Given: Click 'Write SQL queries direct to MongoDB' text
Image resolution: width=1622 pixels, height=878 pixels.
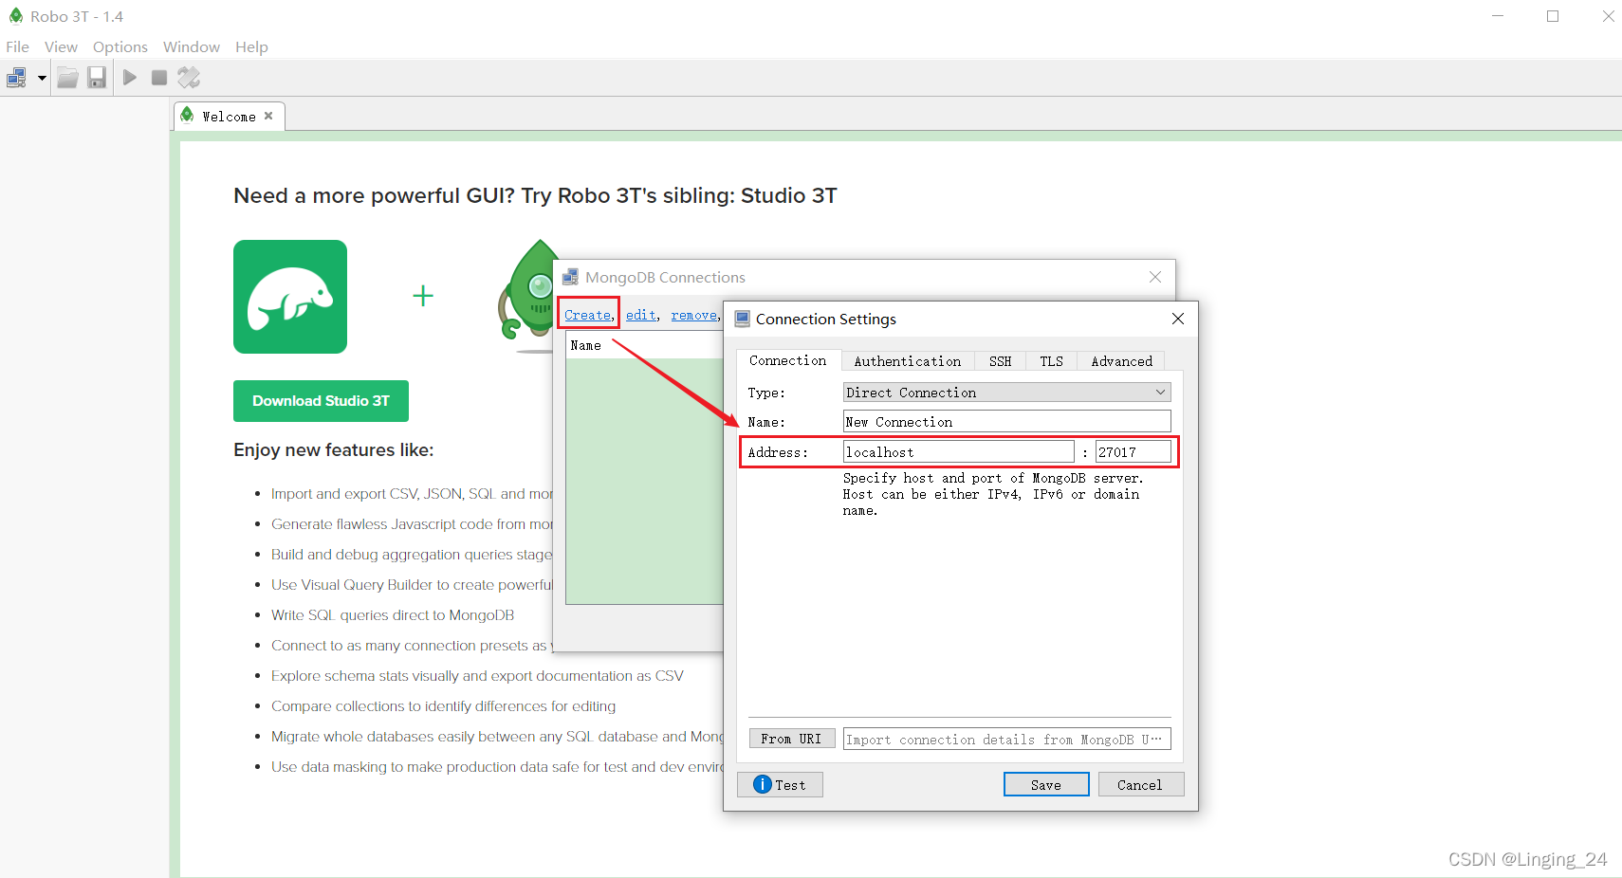Looking at the screenshot, I should tap(393, 615).
